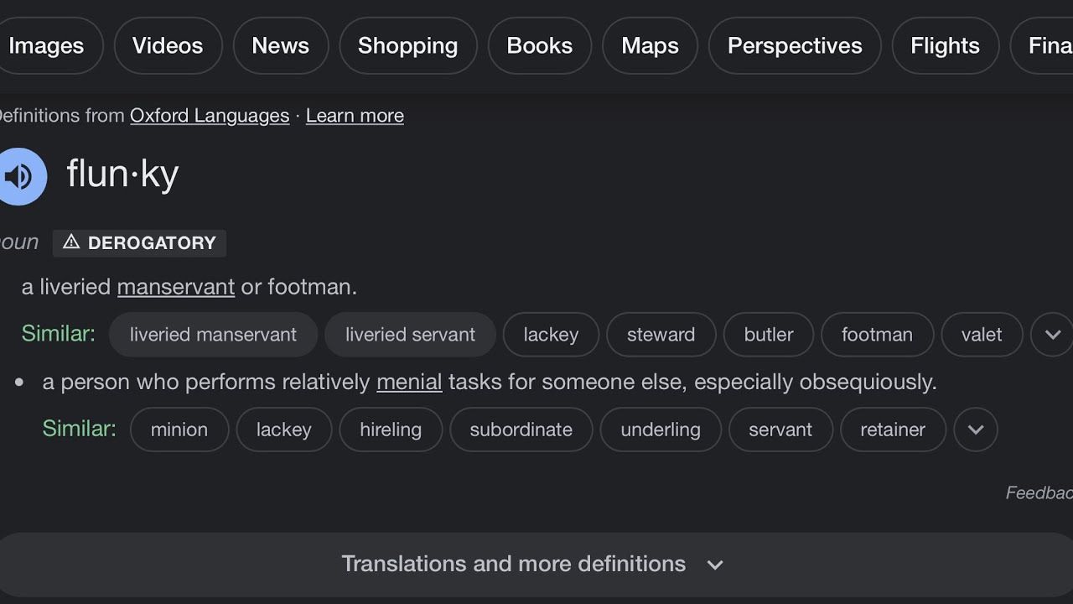
Task: Click the butler synonym chip
Action: pos(768,335)
